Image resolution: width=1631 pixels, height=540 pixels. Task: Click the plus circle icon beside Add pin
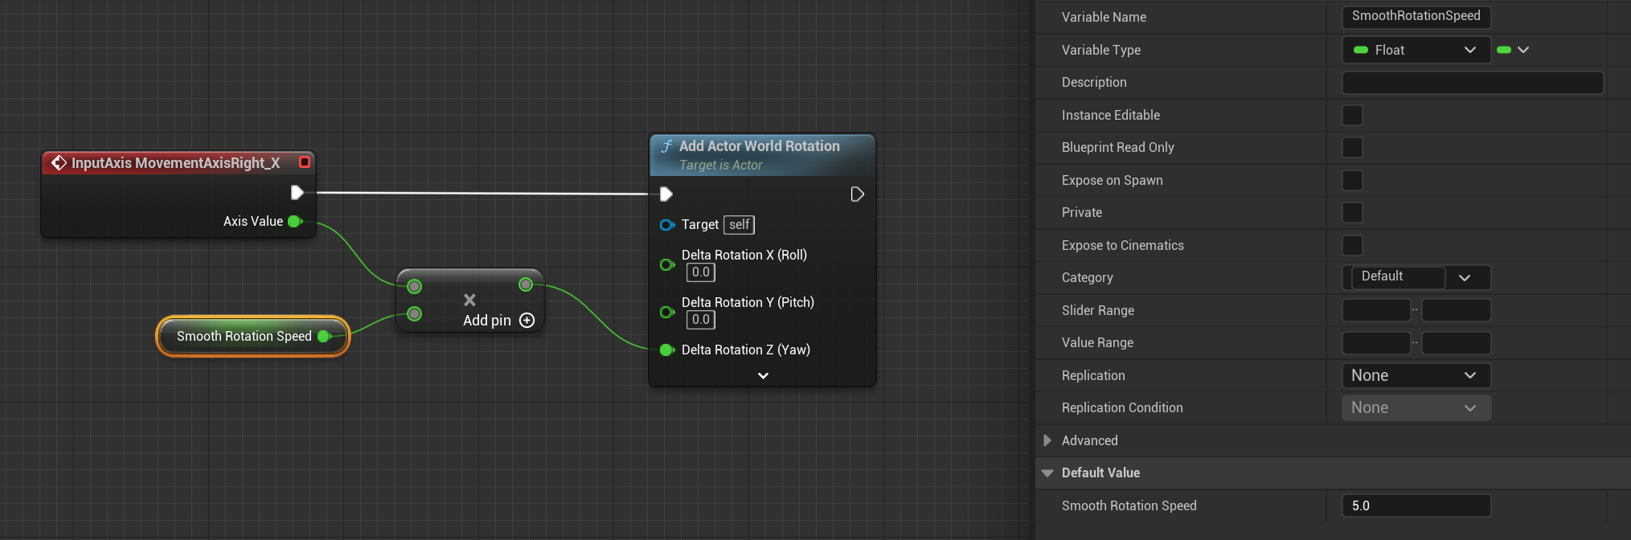point(527,320)
